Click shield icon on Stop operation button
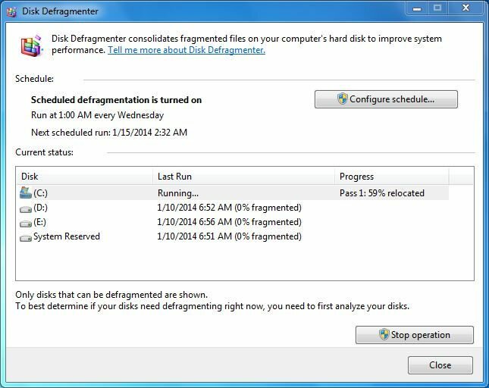 pyautogui.click(x=384, y=334)
